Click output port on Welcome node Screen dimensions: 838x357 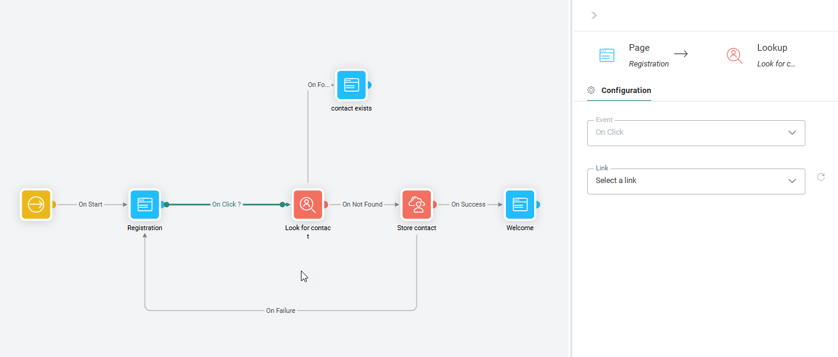pyautogui.click(x=538, y=205)
